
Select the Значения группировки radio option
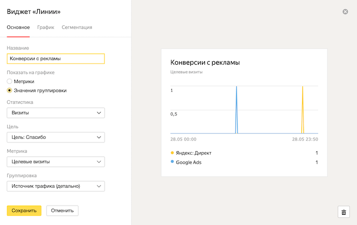pos(9,91)
